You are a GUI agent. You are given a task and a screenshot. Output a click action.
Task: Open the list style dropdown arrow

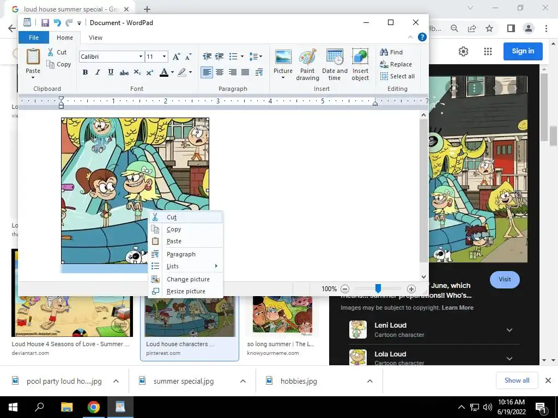pyautogui.click(x=242, y=56)
